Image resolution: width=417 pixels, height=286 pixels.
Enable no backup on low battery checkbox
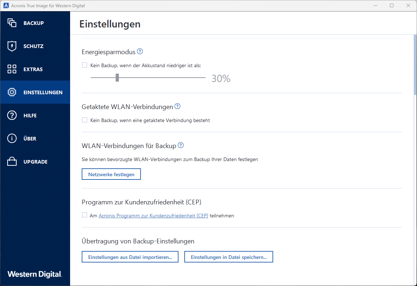point(85,65)
